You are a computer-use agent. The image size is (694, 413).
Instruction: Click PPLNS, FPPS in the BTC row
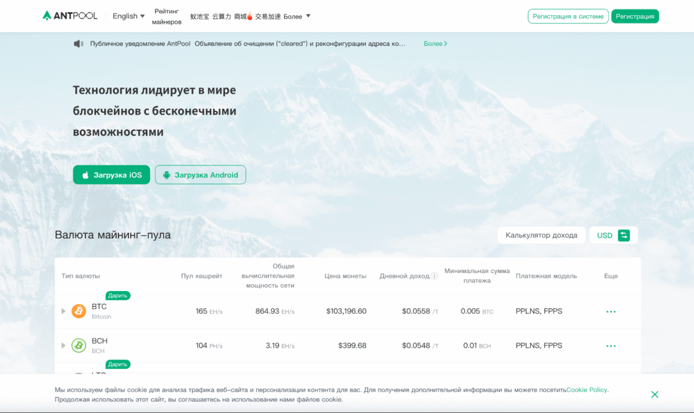[539, 311]
